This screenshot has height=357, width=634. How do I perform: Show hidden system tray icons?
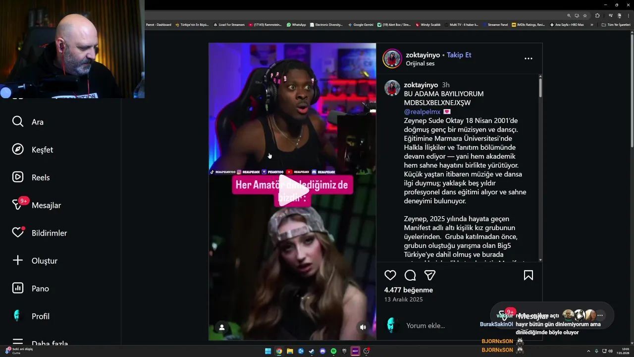589,351
